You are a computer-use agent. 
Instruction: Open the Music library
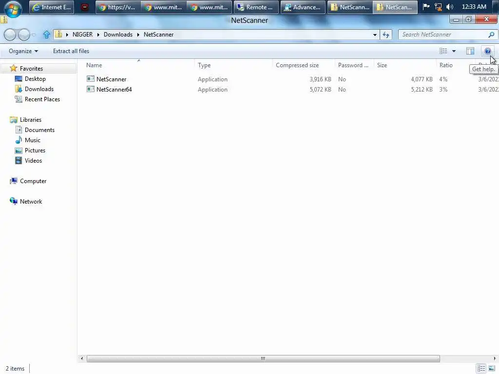(x=33, y=140)
